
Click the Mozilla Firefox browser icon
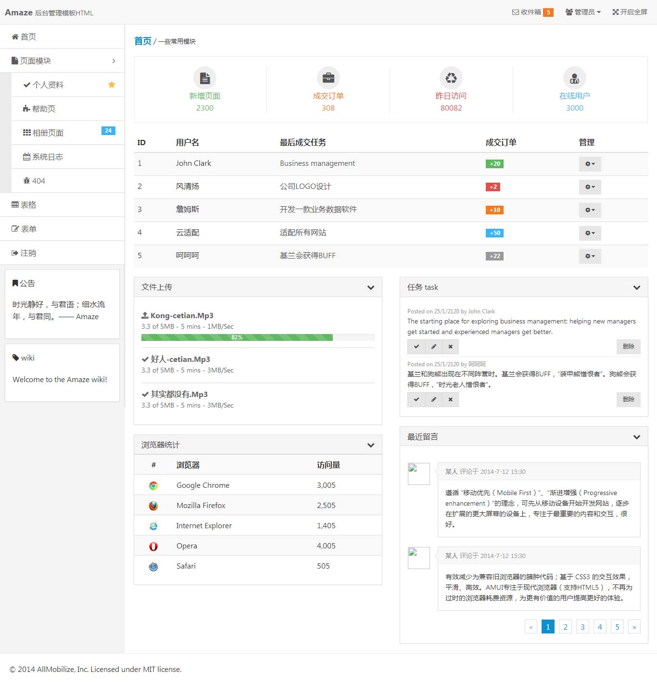(x=153, y=506)
